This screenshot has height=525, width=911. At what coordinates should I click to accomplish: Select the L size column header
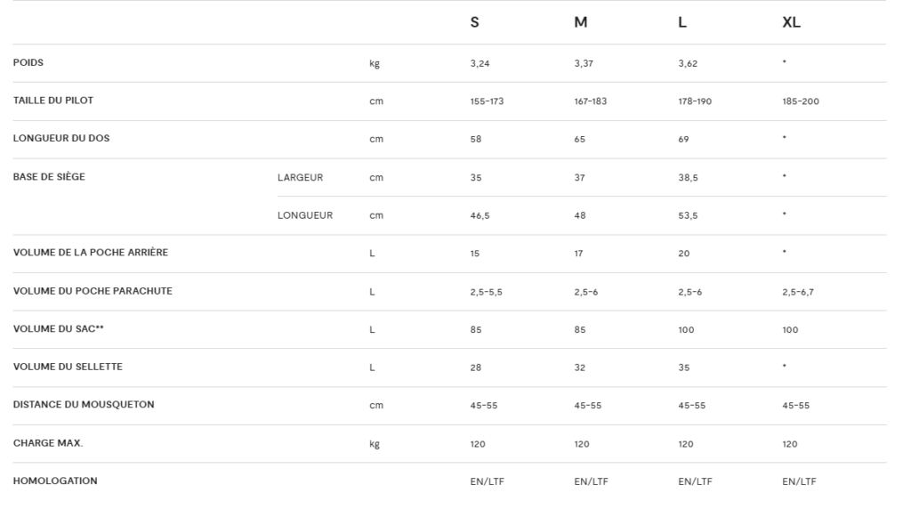tap(682, 22)
